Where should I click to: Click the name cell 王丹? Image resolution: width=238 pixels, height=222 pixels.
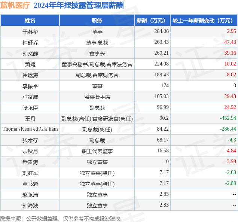(x=30, y=119)
